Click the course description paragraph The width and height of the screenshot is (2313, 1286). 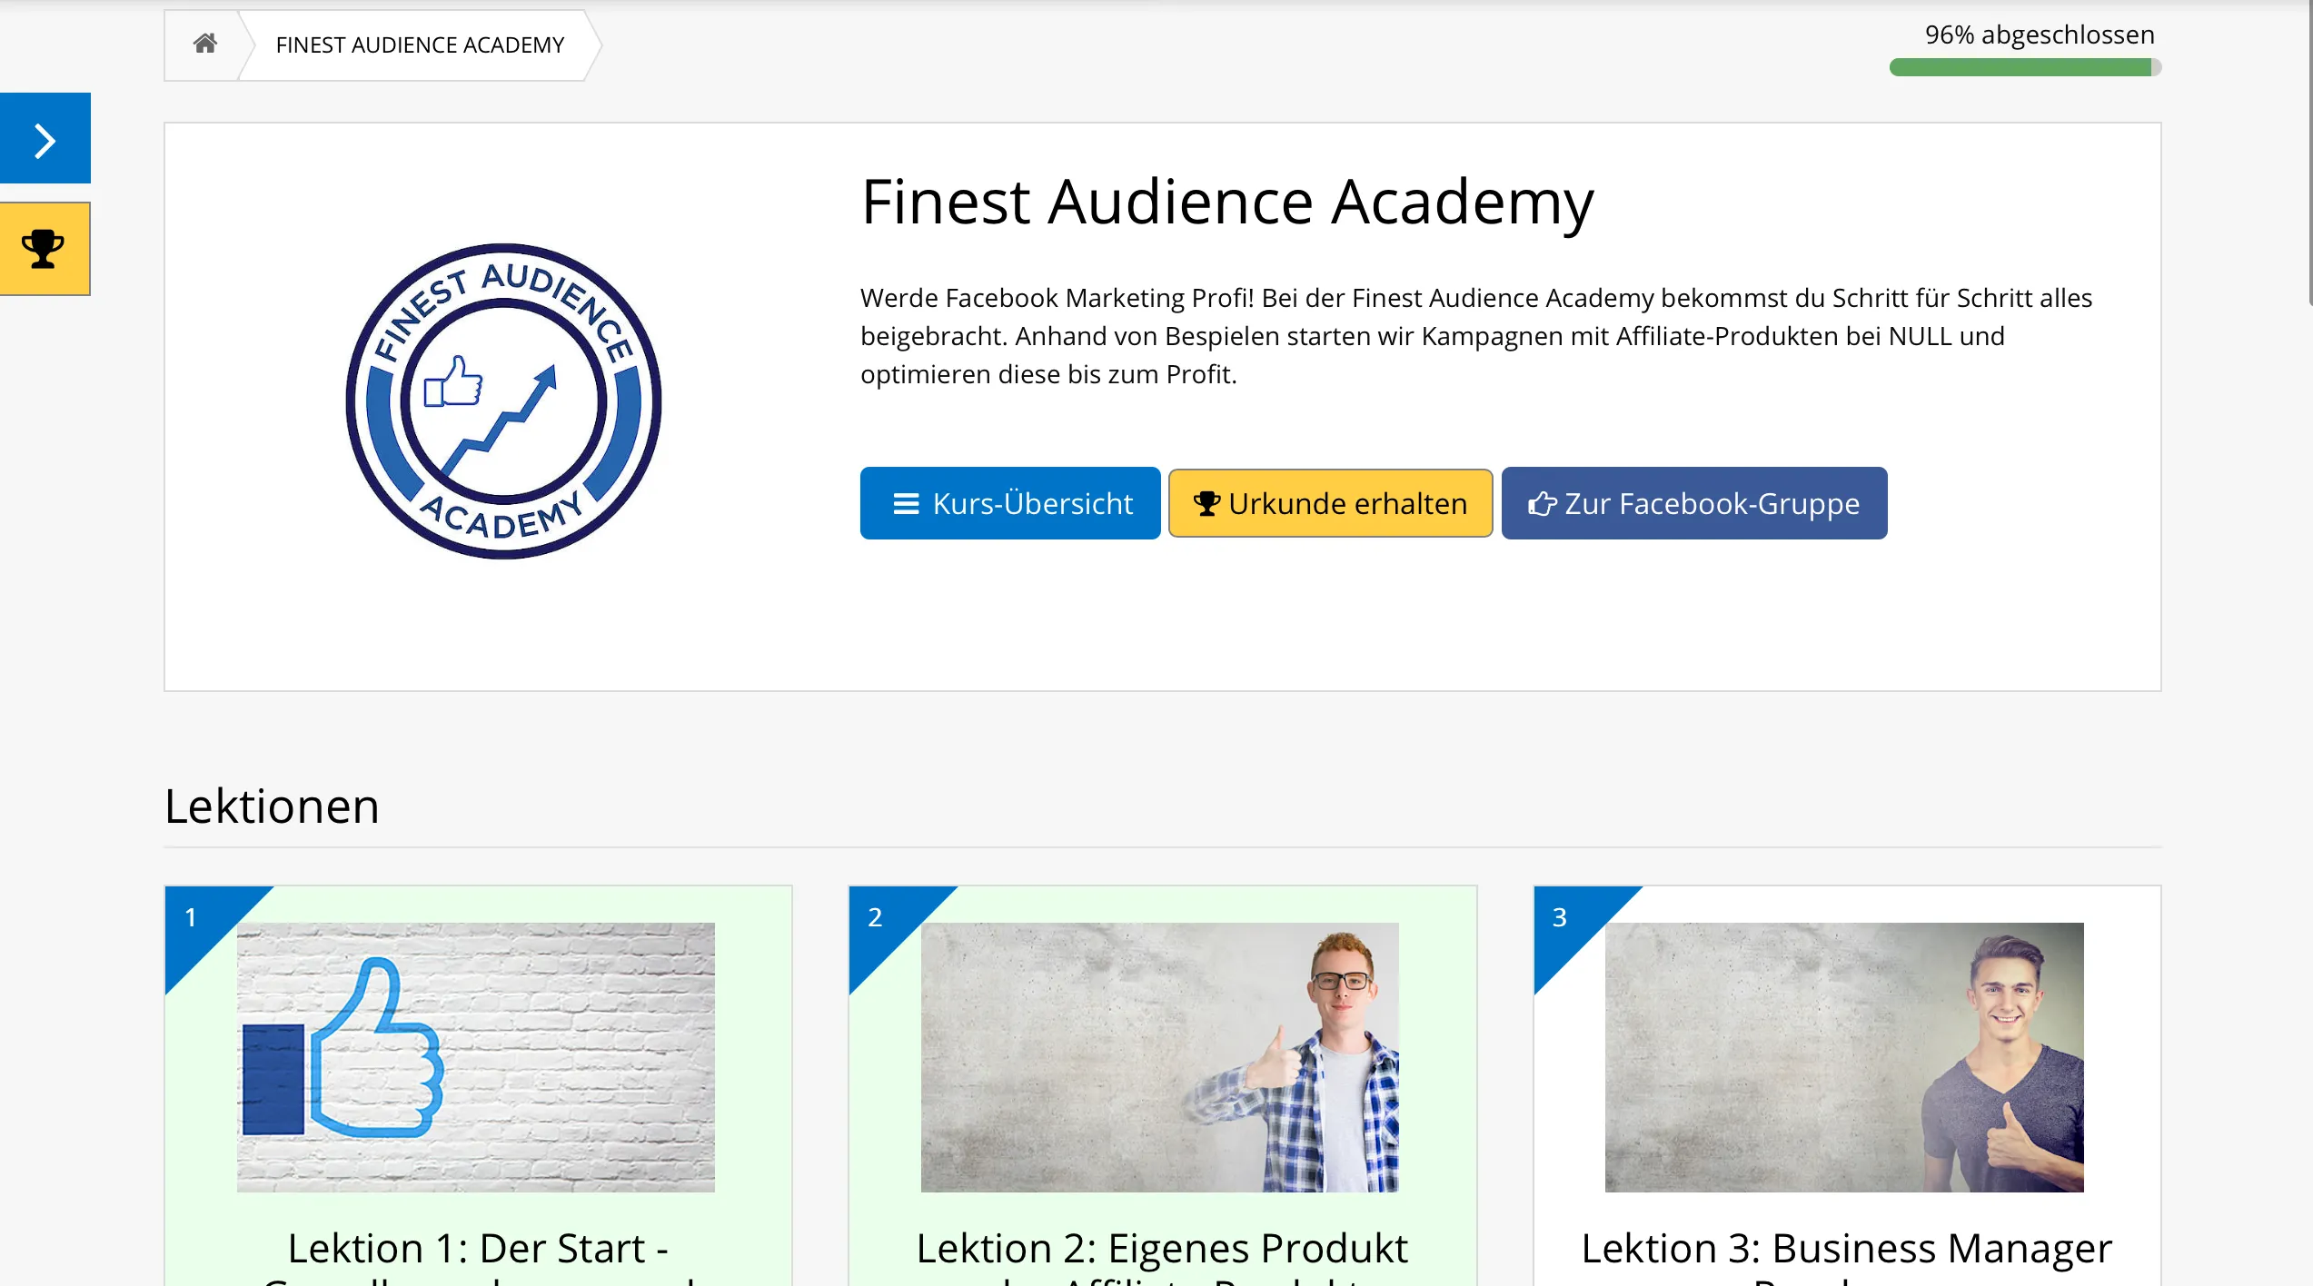[1476, 336]
